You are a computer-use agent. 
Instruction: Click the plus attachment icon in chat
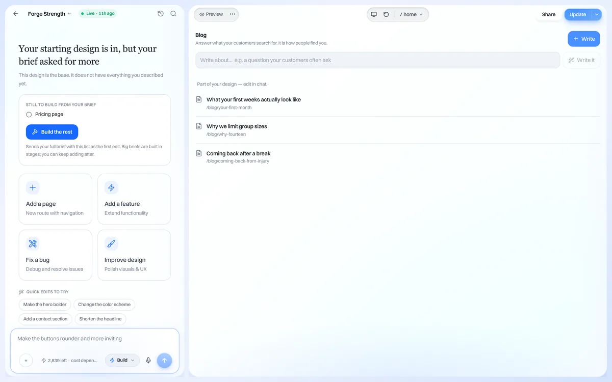click(x=25, y=360)
